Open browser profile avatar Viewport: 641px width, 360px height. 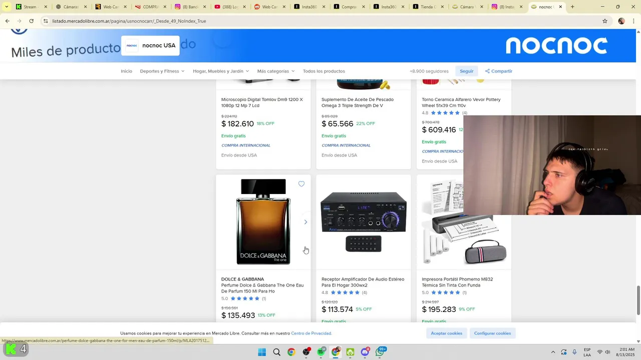621,21
